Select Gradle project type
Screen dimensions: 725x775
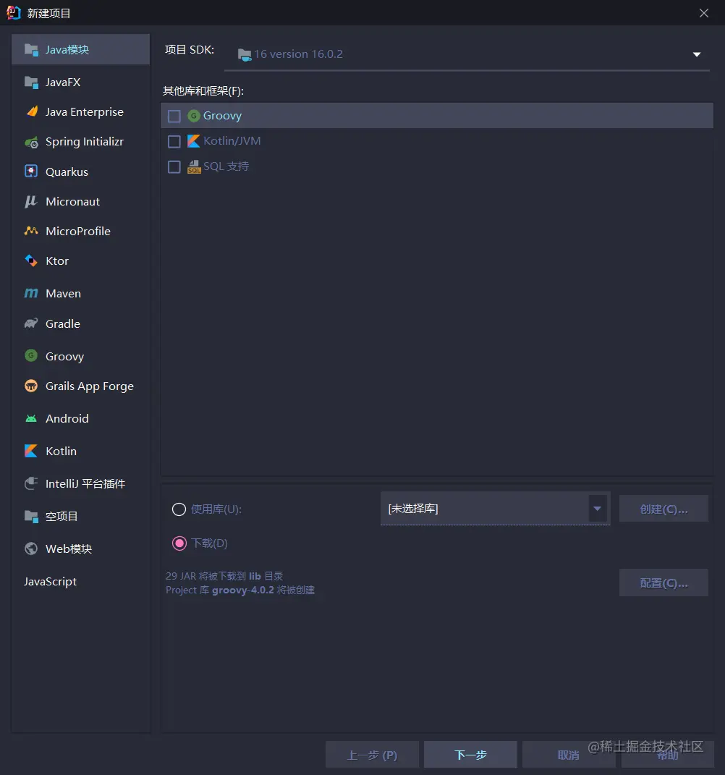point(80,323)
